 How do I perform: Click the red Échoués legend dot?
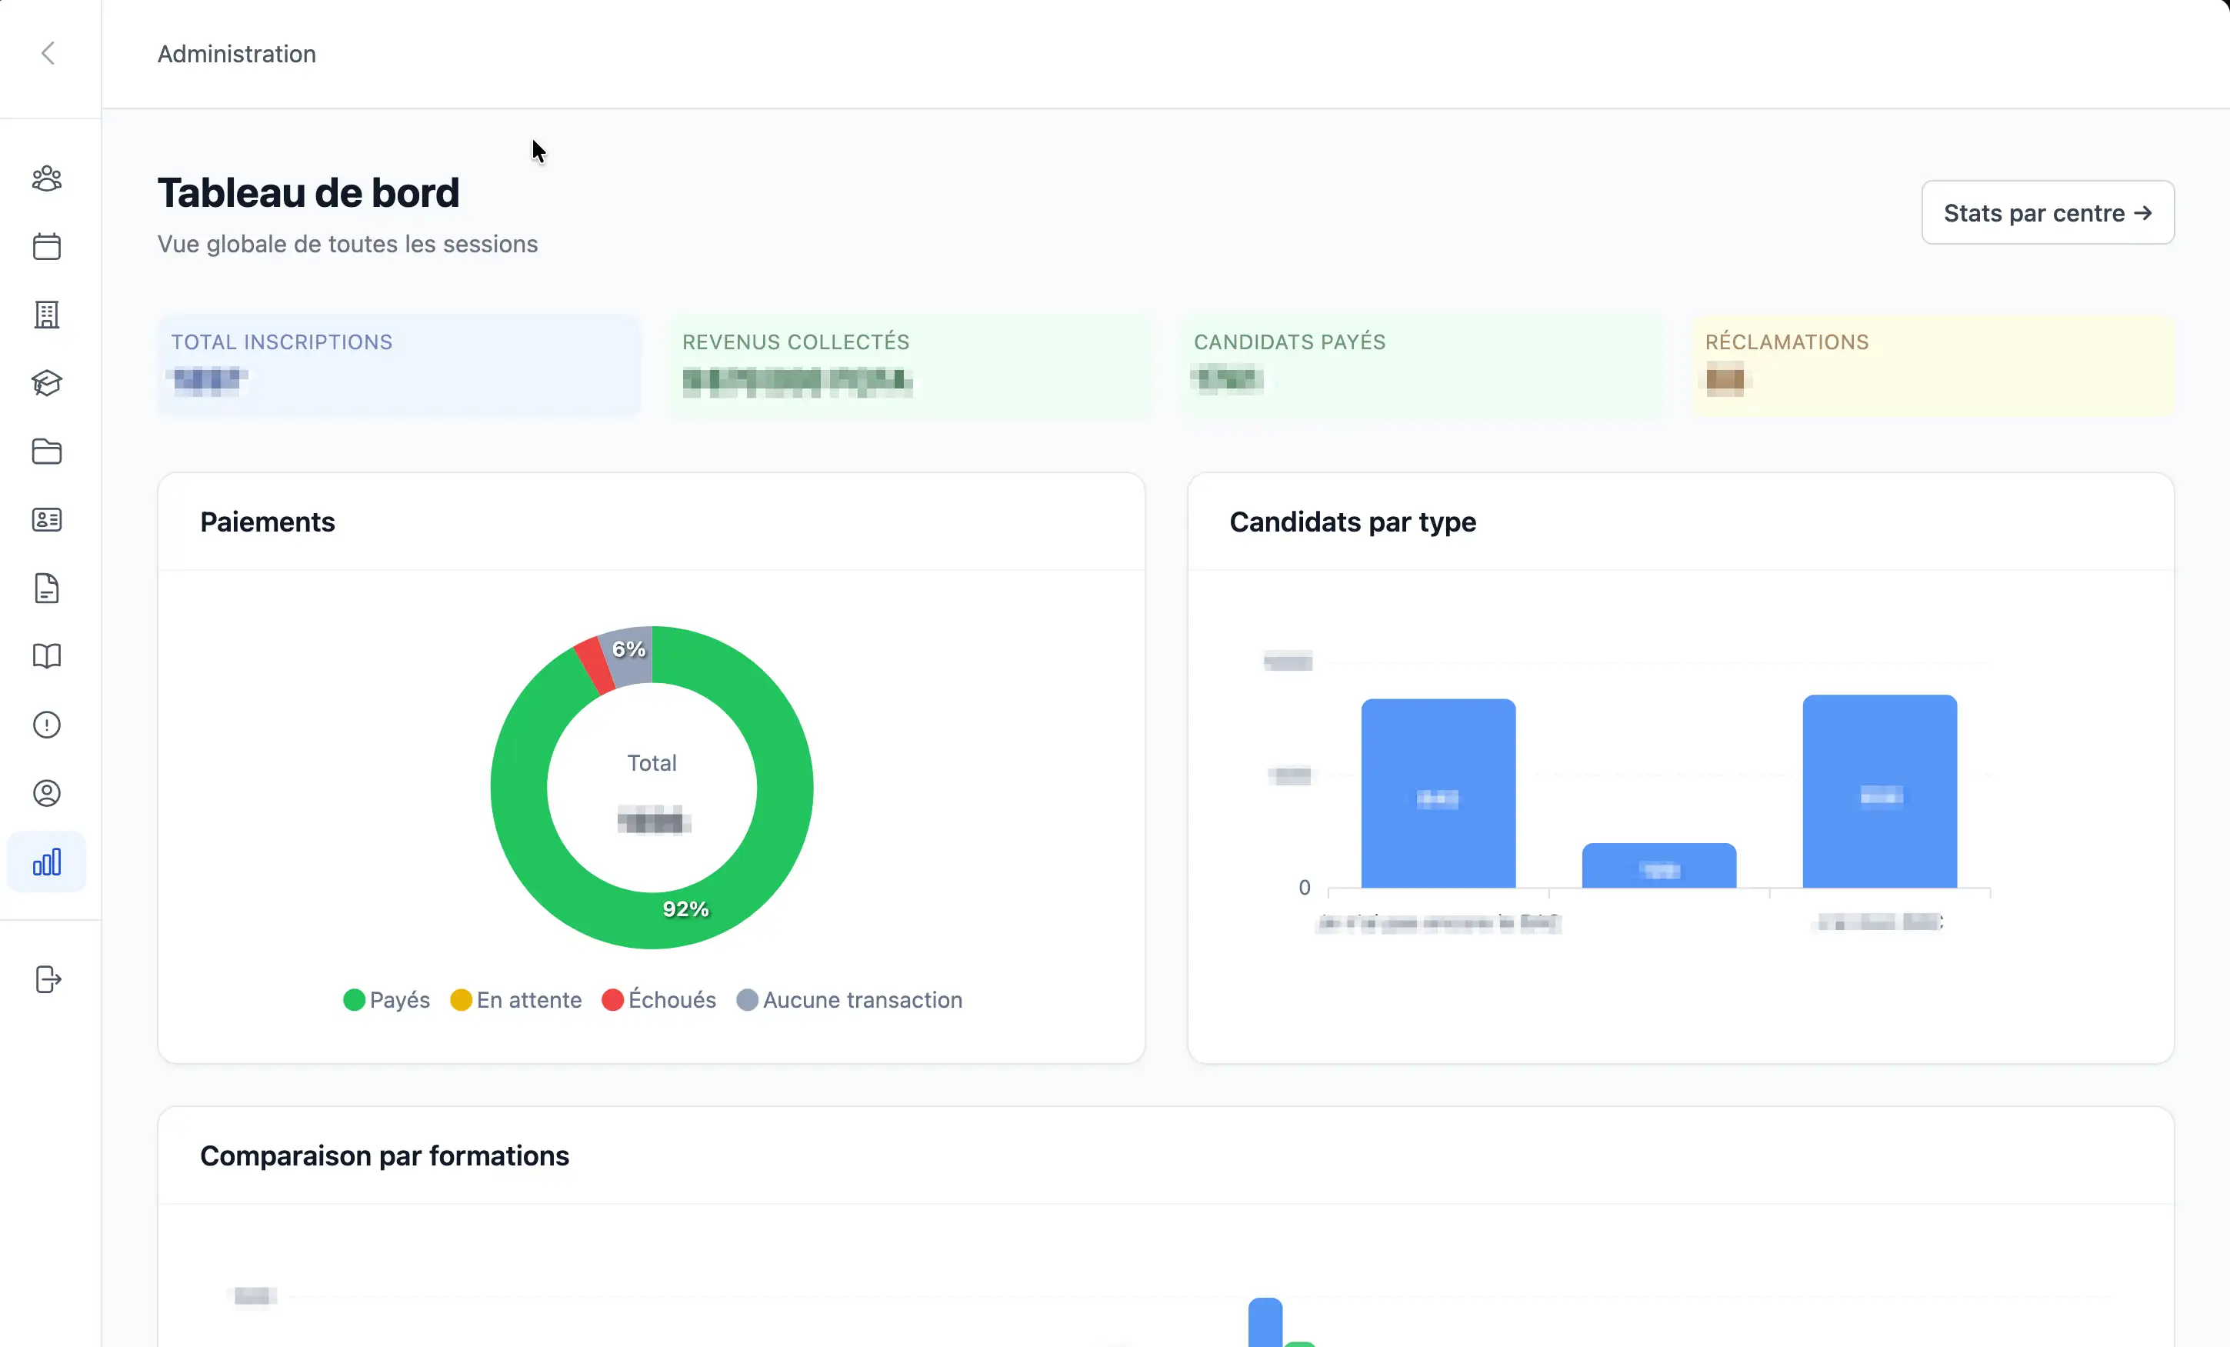[613, 1000]
